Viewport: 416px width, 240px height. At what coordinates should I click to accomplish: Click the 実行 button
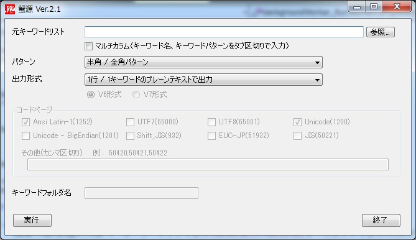point(32,220)
